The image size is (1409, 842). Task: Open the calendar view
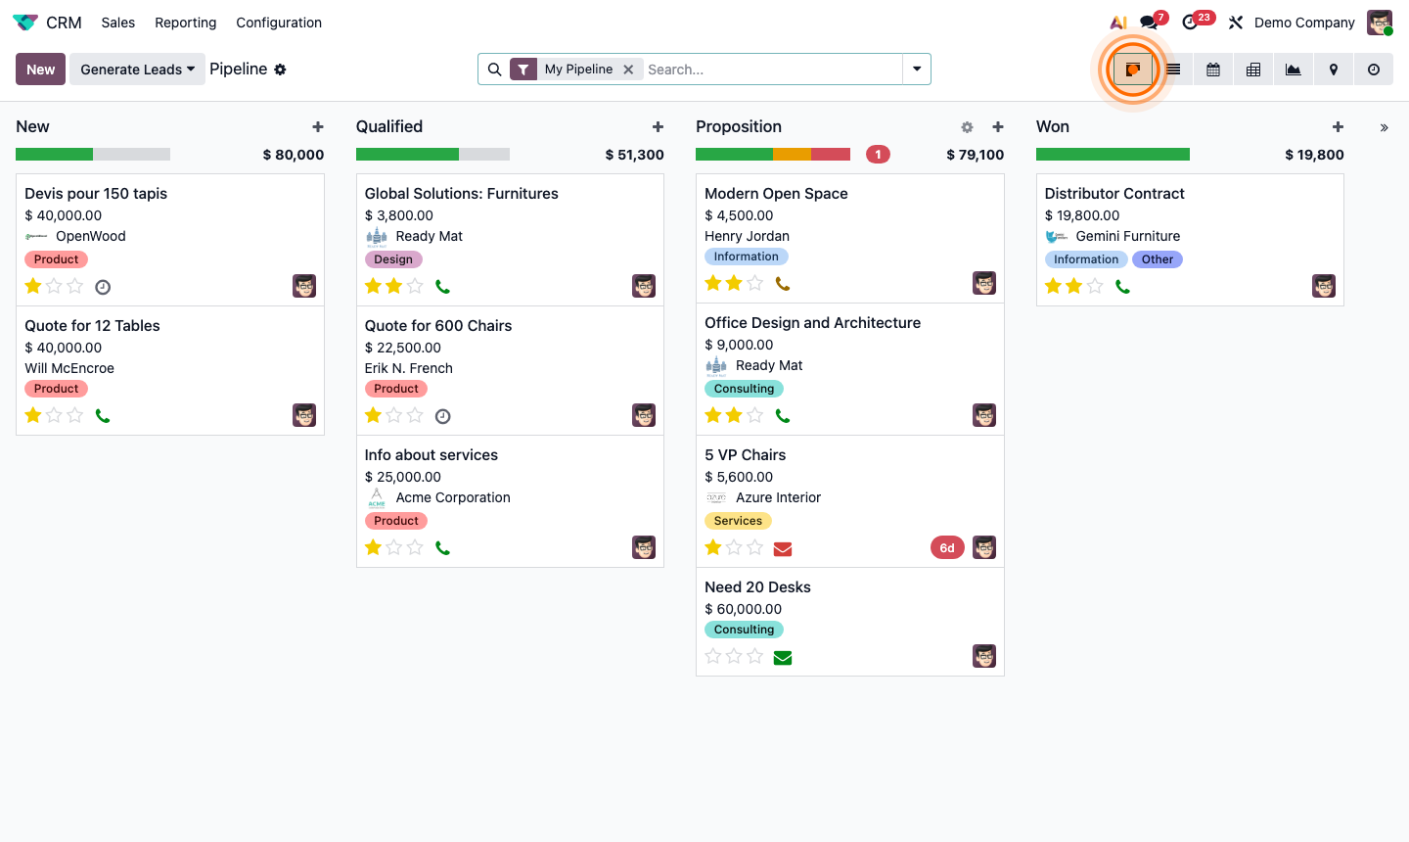(1213, 69)
